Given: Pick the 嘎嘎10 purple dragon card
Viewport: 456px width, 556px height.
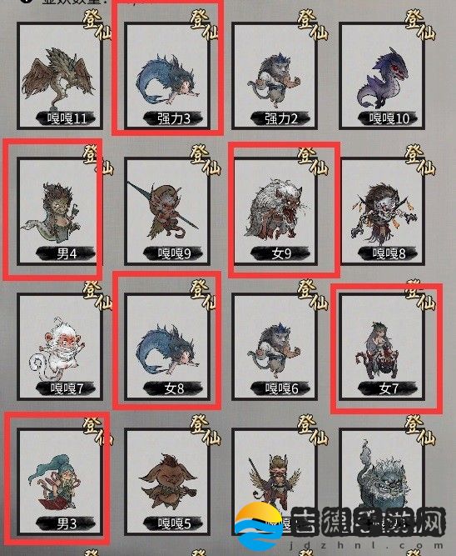Looking at the screenshot, I should 382,76.
